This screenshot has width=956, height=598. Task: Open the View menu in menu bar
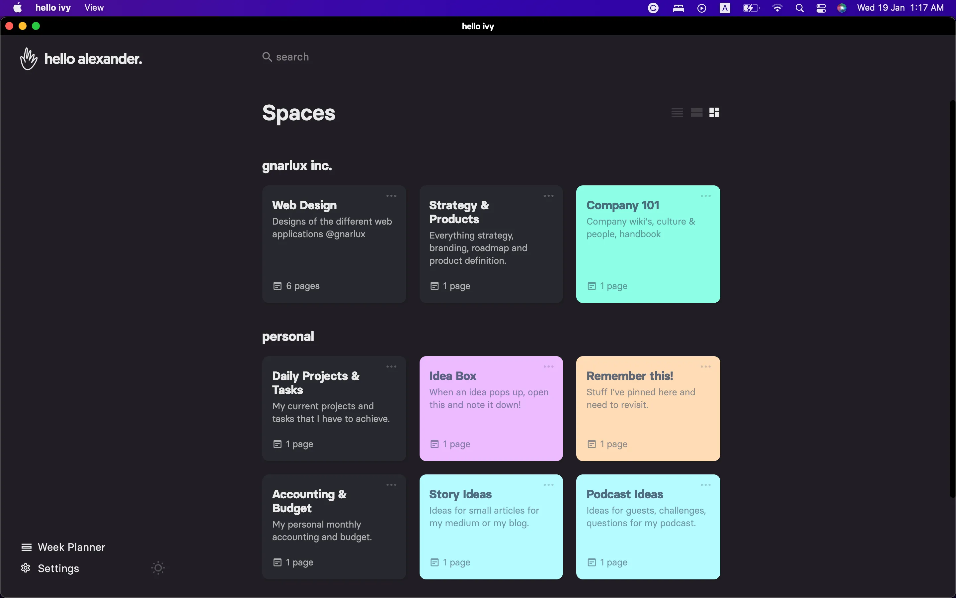tap(94, 8)
